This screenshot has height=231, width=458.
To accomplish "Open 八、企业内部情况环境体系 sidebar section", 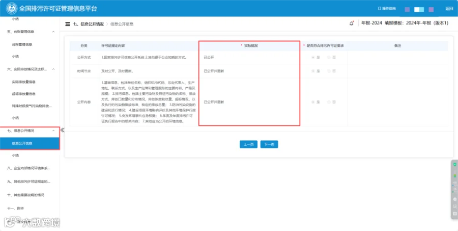I will 28,168.
